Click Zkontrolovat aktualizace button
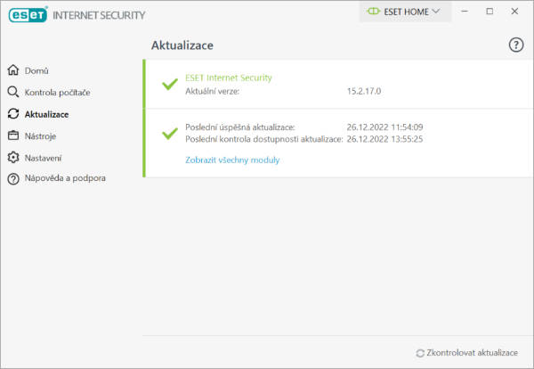 (x=467, y=353)
